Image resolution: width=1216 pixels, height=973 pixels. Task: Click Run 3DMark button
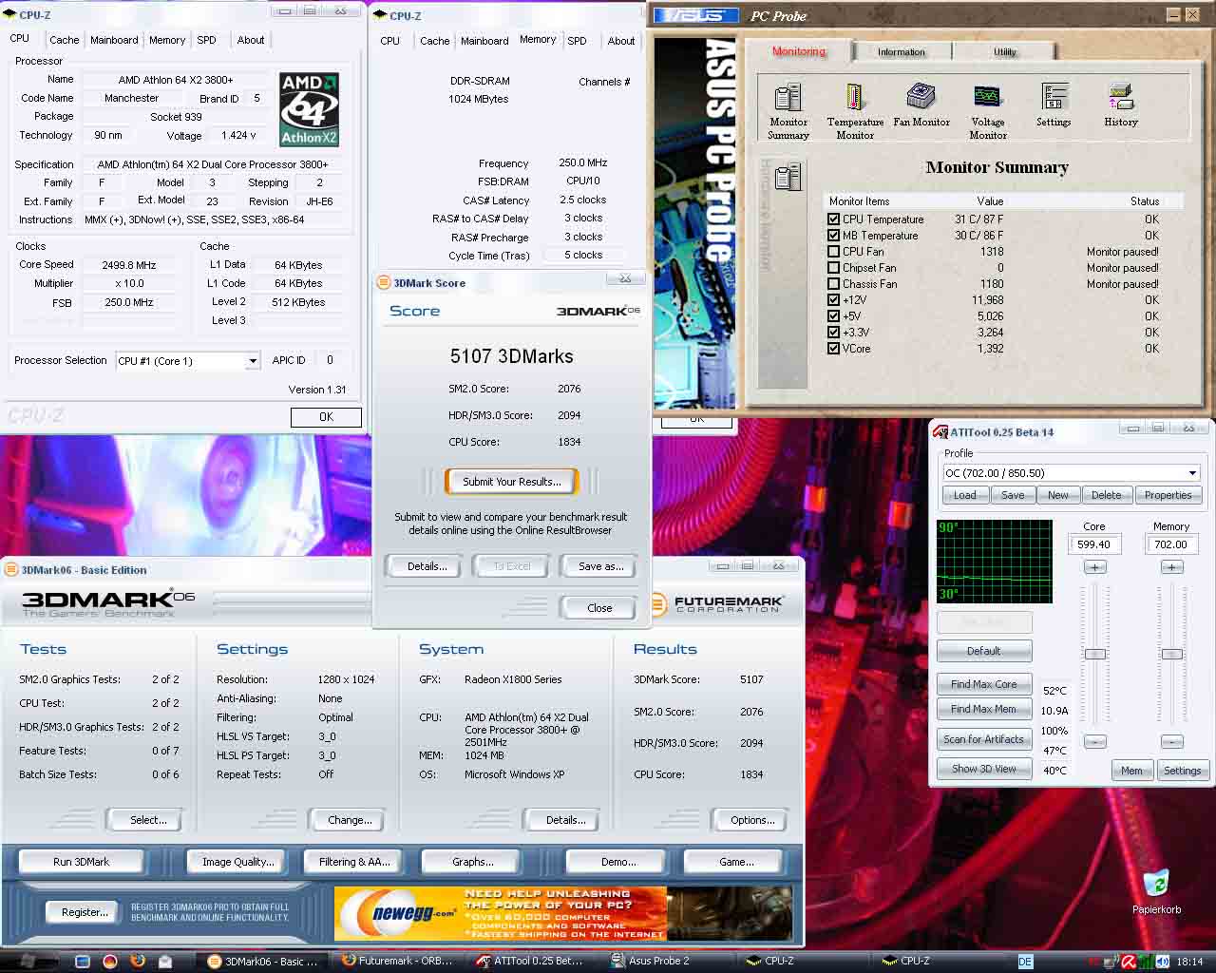point(81,862)
